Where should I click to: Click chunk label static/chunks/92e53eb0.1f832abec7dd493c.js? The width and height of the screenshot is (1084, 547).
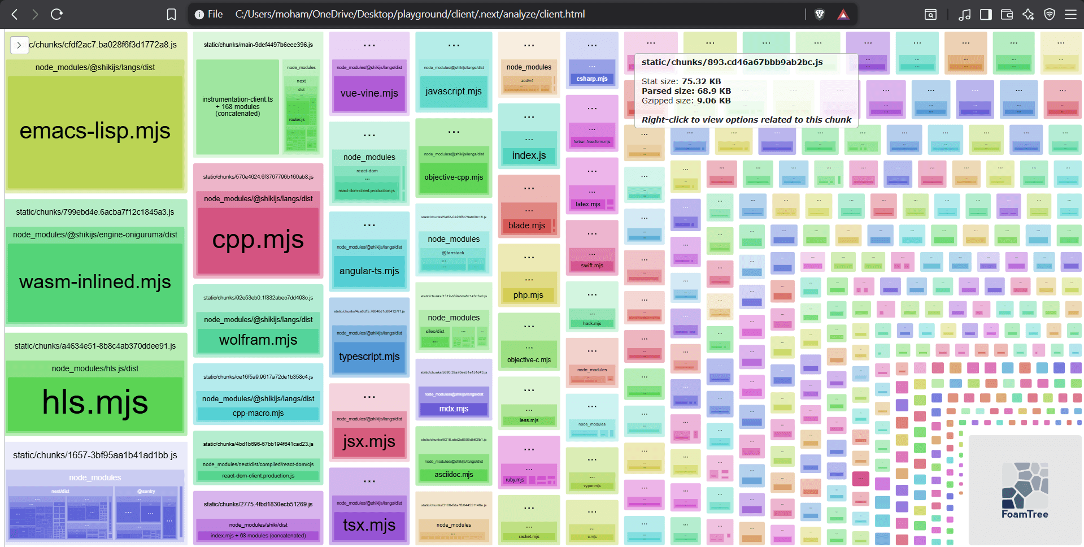[258, 298]
